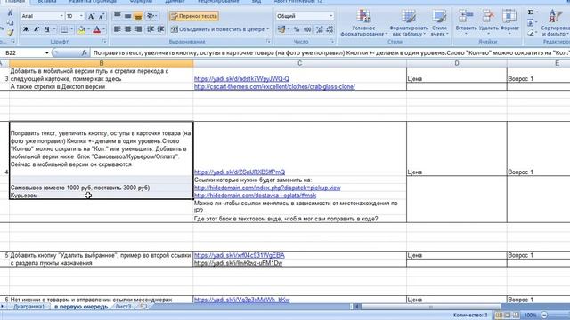Click the cell borders icon
Image resolution: width=570 pixels, height=320 pixels.
[x=64, y=29]
